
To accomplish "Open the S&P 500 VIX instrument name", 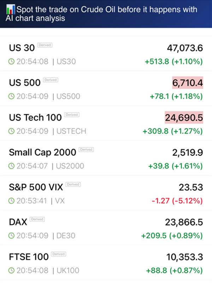I will 35,187.
